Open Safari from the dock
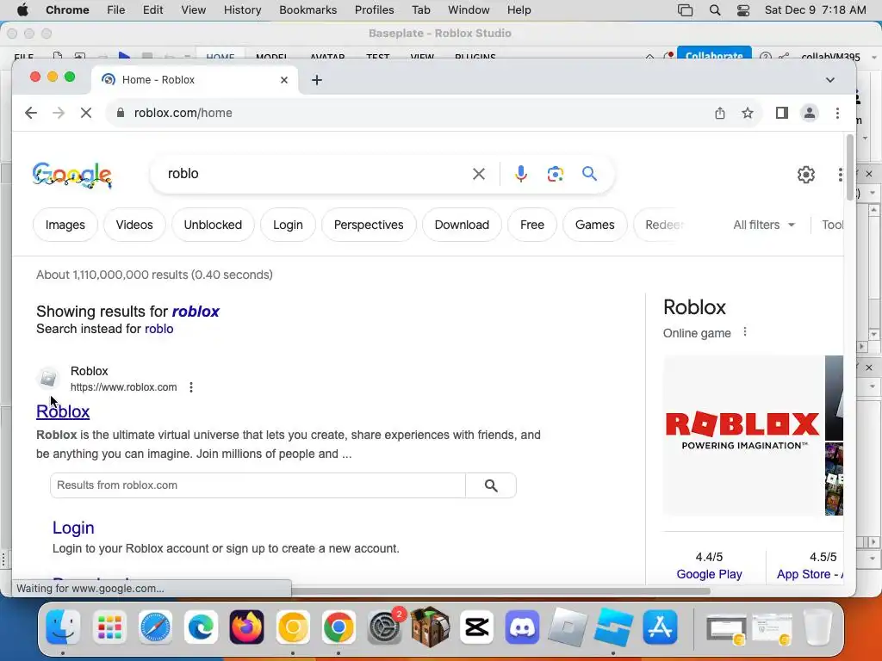Screen dimensions: 882x661 pyautogui.click(x=155, y=627)
